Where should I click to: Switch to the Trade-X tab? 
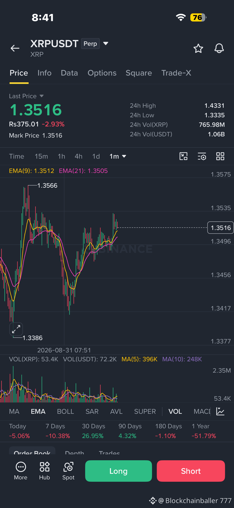pyautogui.click(x=176, y=73)
